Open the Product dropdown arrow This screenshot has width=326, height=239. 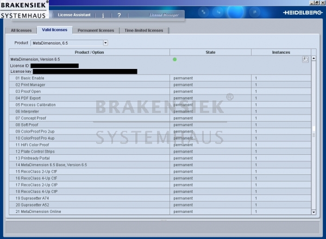coord(105,43)
